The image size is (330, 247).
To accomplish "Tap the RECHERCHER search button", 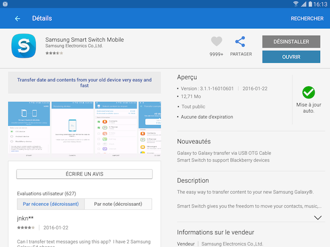I will [x=307, y=19].
